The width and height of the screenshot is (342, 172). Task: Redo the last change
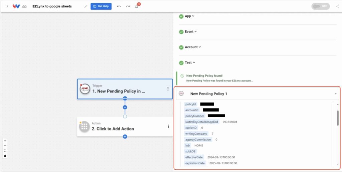(x=128, y=6)
